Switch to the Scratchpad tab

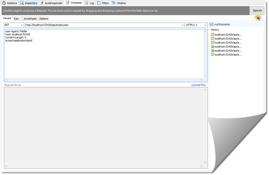pos(30,19)
